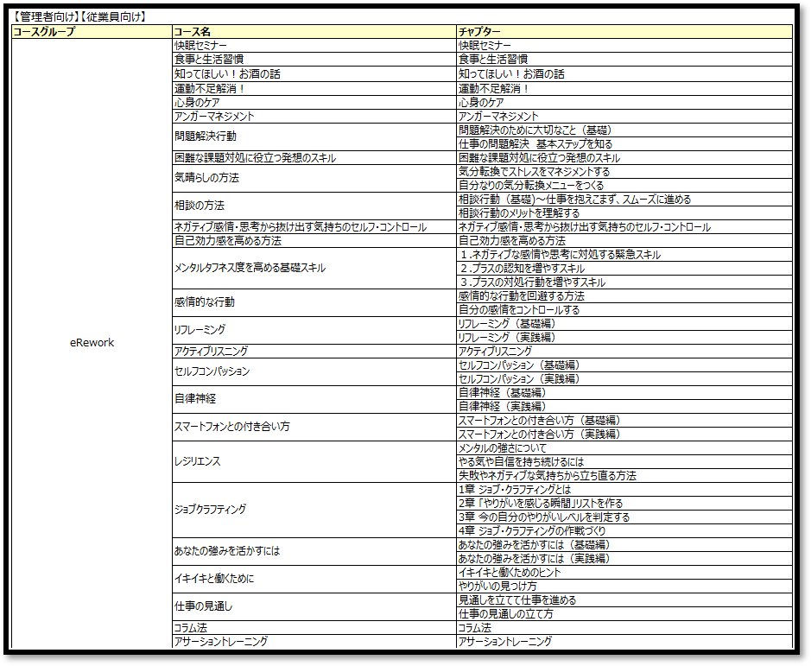Click the 問題解決行動 course name cell
The width and height of the screenshot is (811, 666).
(x=205, y=136)
